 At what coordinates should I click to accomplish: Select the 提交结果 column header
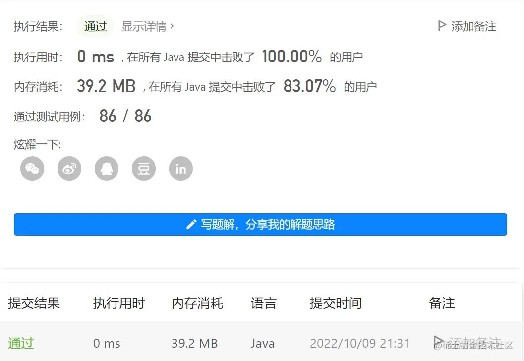pyautogui.click(x=34, y=304)
